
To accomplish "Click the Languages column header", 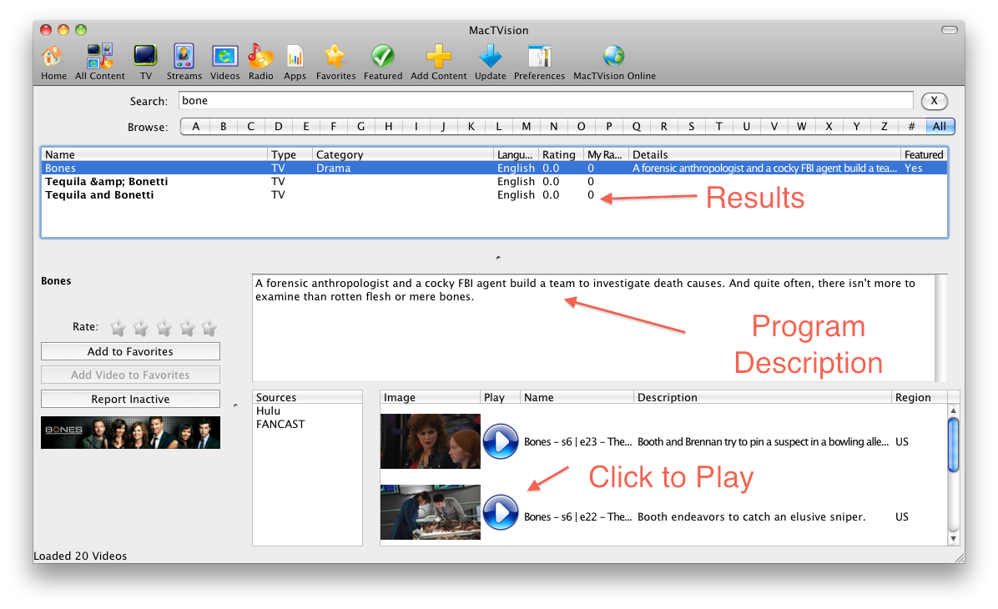I will [x=516, y=154].
